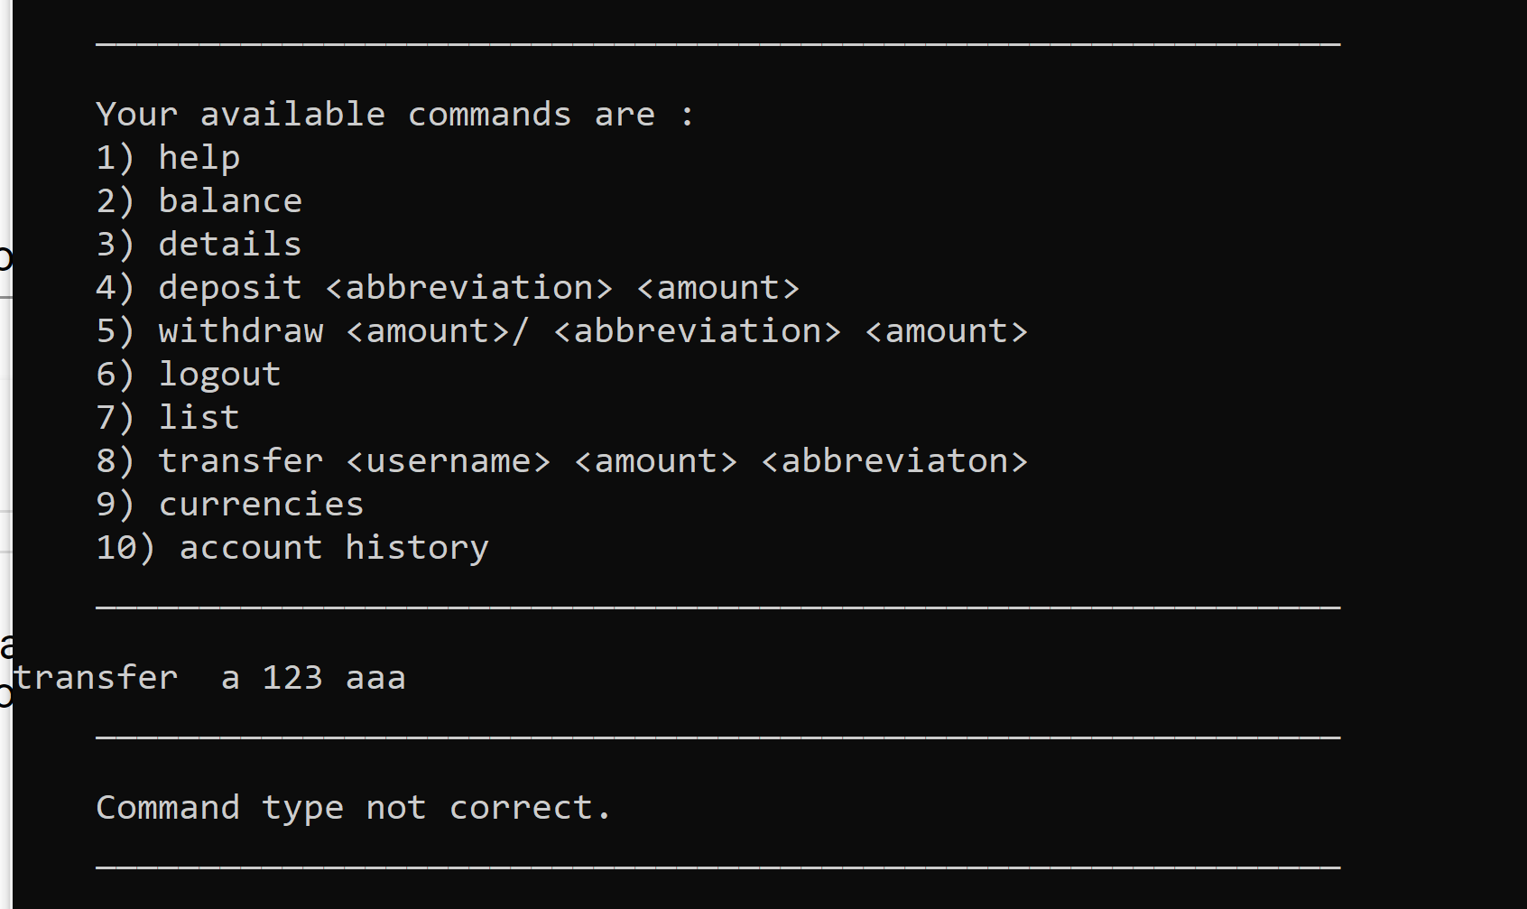Click the 'account history' command line

[292, 548]
